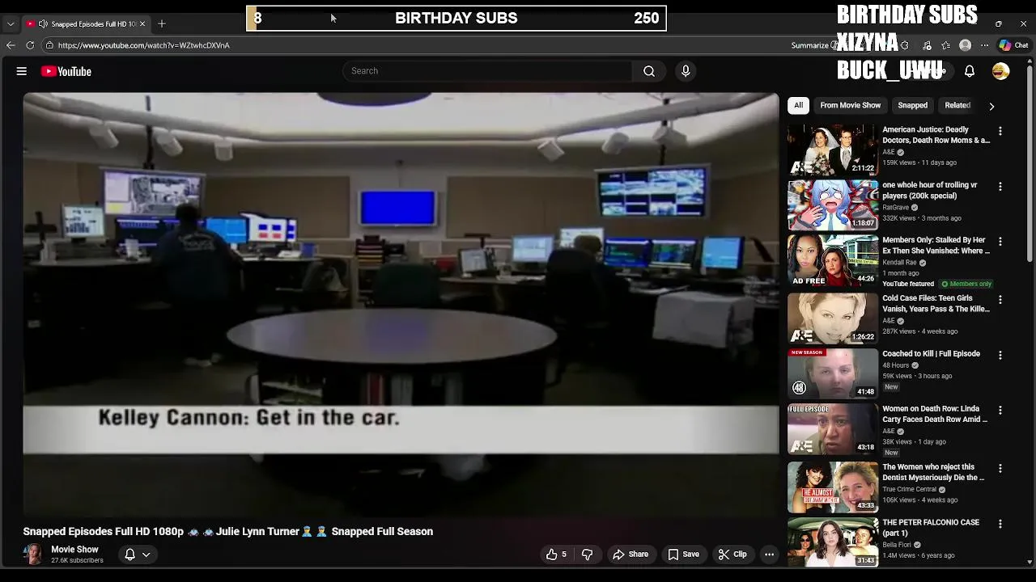Dislike the video with thumbs down
The width and height of the screenshot is (1036, 582).
click(588, 555)
